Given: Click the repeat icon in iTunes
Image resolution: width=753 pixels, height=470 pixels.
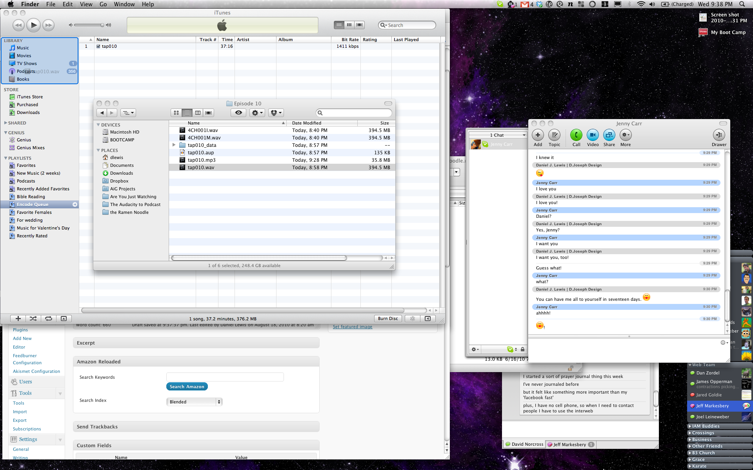Looking at the screenshot, I should pyautogui.click(x=49, y=318).
